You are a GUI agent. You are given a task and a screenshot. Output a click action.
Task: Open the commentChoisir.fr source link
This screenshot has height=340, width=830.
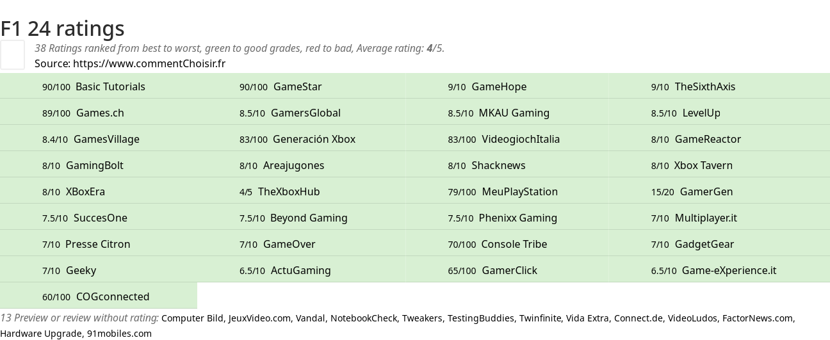[149, 63]
